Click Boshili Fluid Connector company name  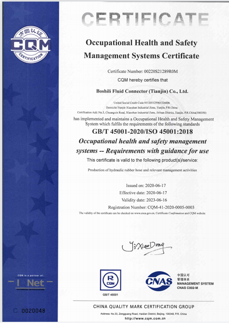[142, 91]
